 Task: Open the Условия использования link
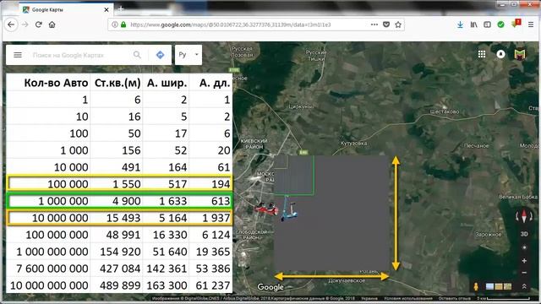[x=408, y=298]
